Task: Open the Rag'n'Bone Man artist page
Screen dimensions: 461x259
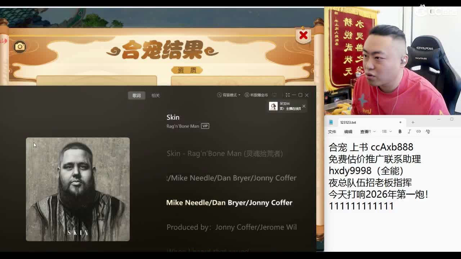Action: 183,126
